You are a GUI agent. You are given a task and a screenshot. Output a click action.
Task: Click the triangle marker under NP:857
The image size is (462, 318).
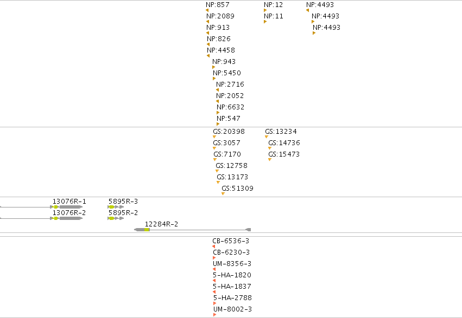(207, 10)
